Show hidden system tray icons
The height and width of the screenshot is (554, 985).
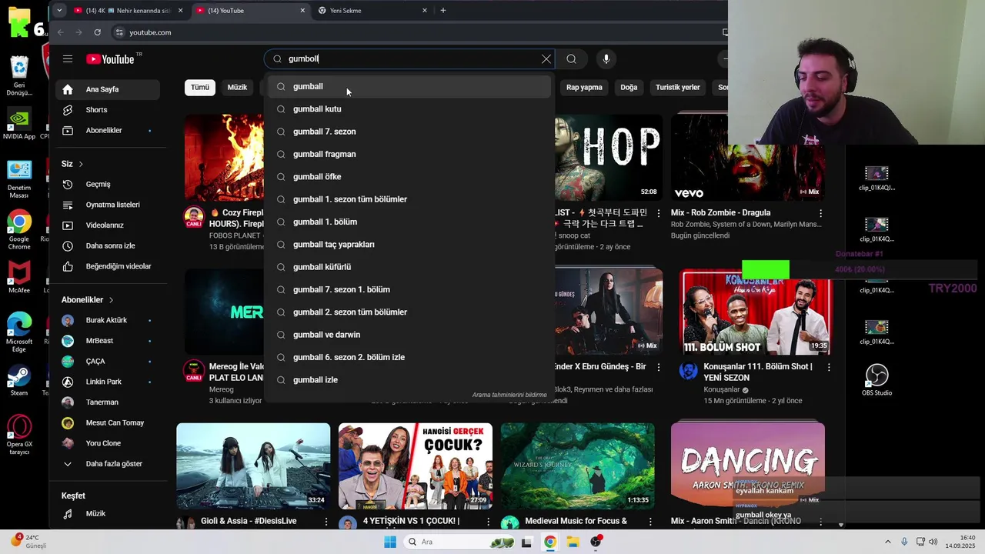[887, 542]
